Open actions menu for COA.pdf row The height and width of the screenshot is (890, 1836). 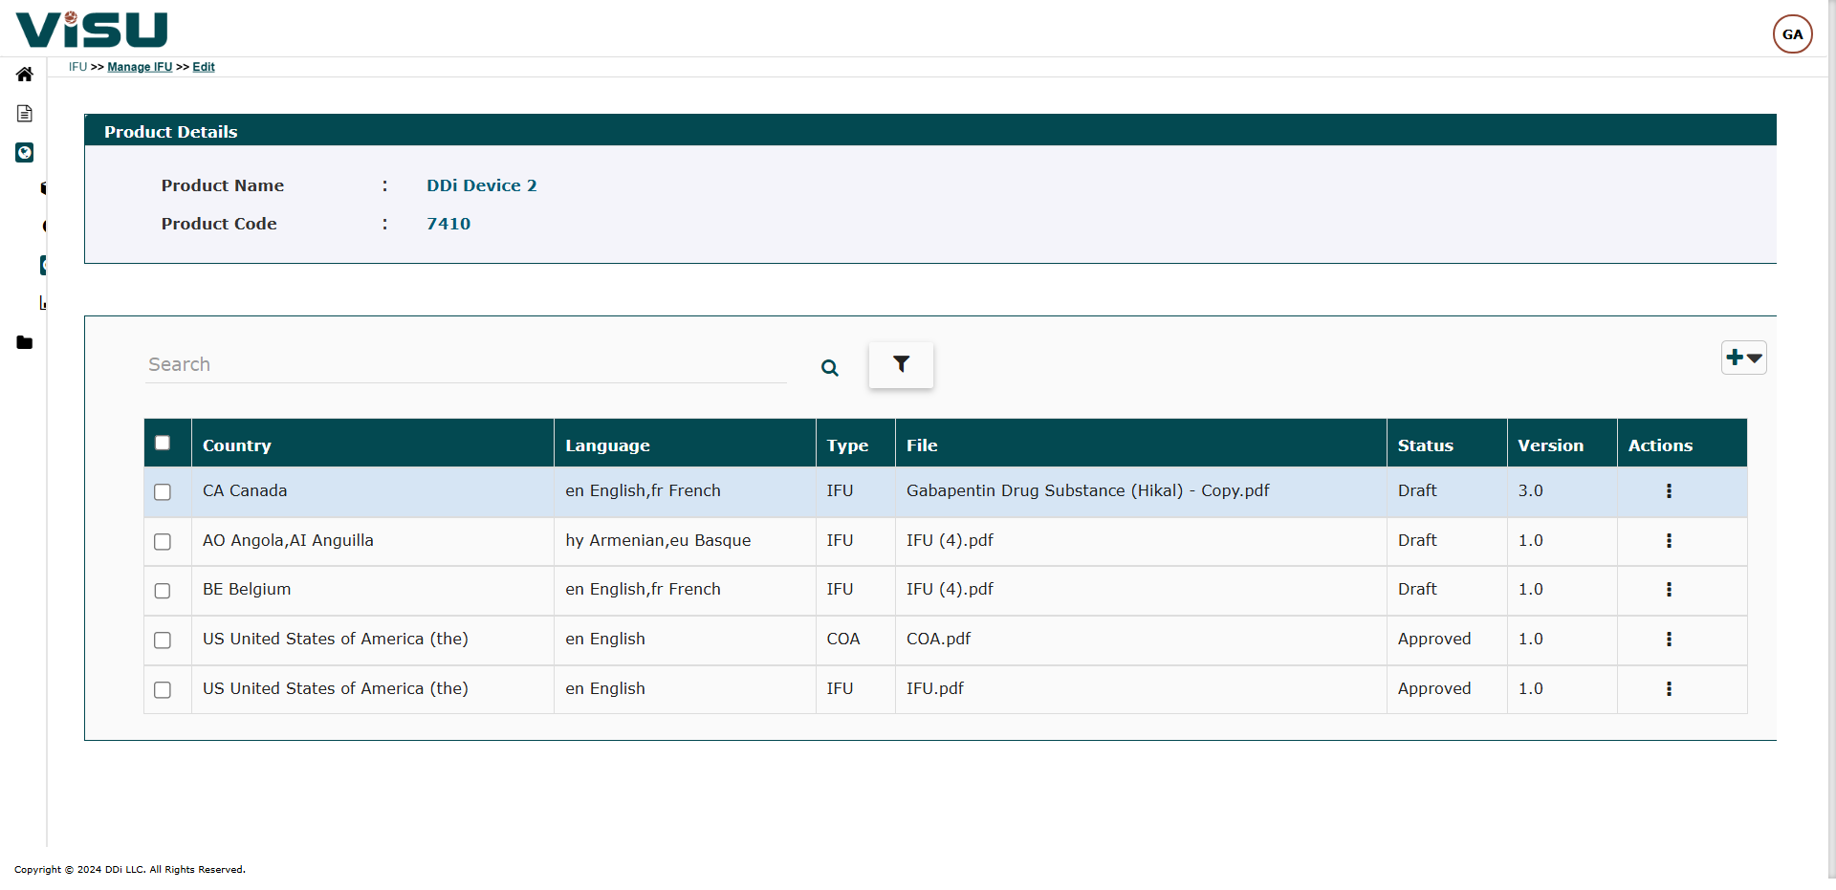tap(1669, 639)
